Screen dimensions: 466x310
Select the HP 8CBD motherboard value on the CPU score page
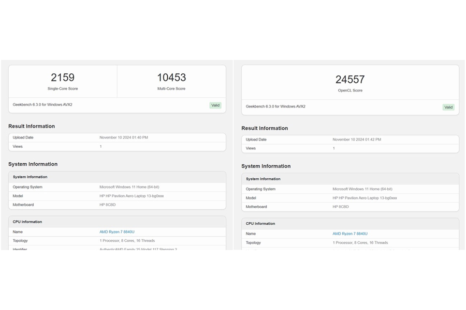108,205
